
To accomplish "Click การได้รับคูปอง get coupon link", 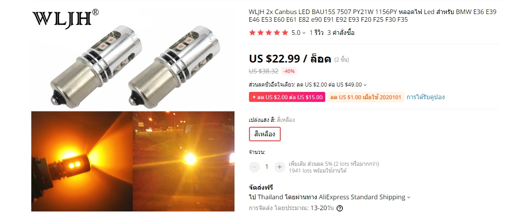I will (x=426, y=97).
